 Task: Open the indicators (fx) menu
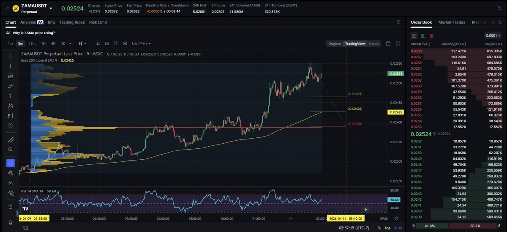tap(98, 44)
